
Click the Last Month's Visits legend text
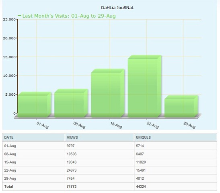[69, 16]
